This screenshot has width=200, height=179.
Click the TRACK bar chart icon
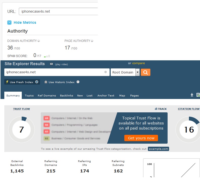click(156, 109)
